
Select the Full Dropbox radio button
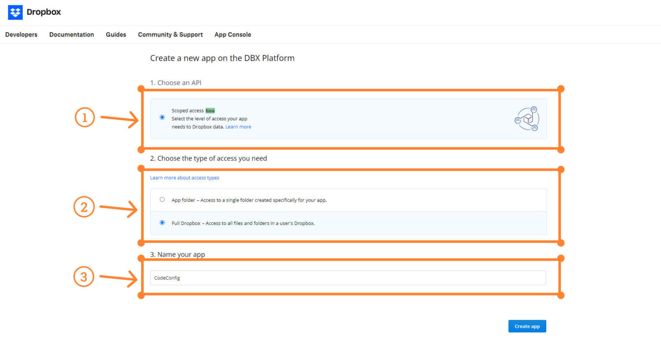(x=162, y=223)
